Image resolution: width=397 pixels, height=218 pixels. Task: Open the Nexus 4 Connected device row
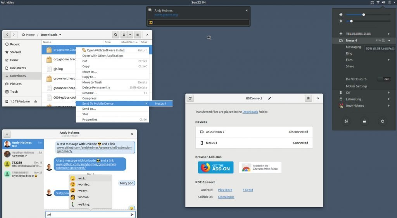[x=254, y=143]
